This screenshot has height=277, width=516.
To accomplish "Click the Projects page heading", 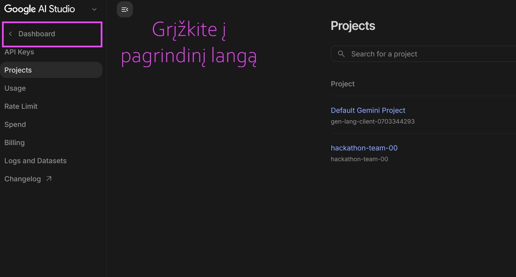I will pos(353,26).
